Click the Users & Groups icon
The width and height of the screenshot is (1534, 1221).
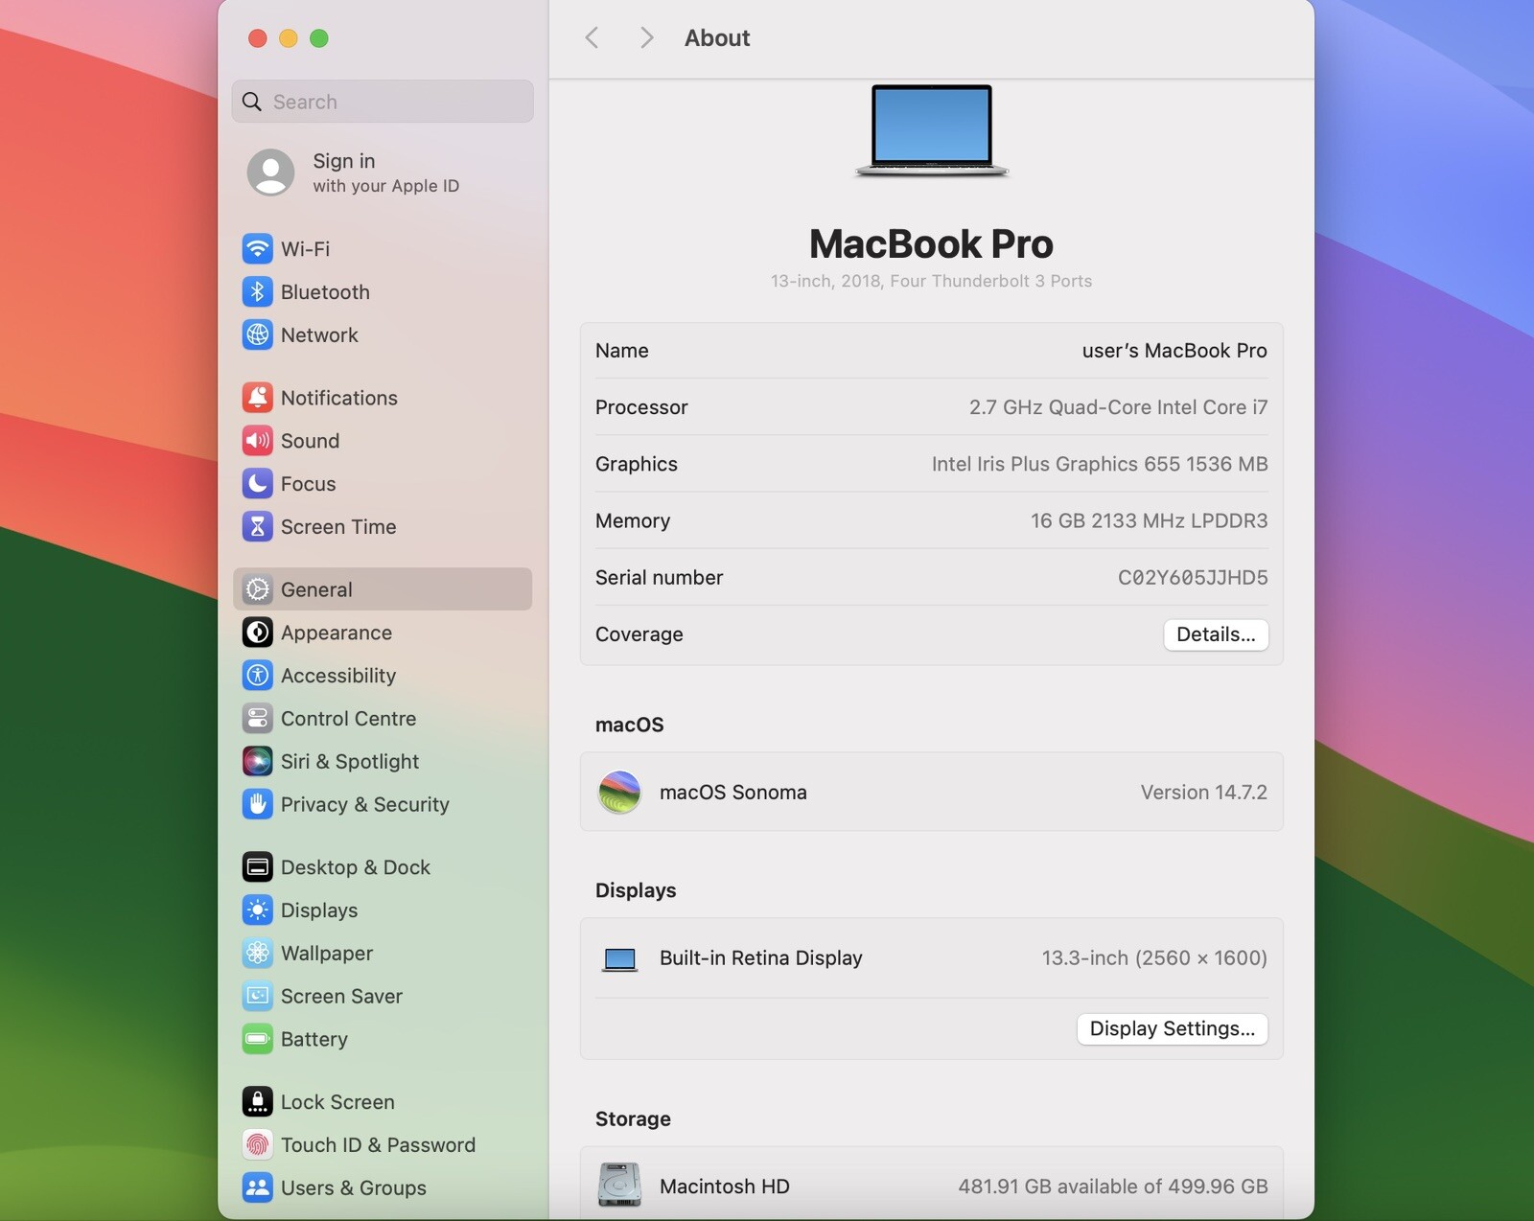pyautogui.click(x=257, y=1188)
